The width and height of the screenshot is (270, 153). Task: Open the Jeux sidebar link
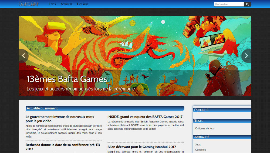198,145
